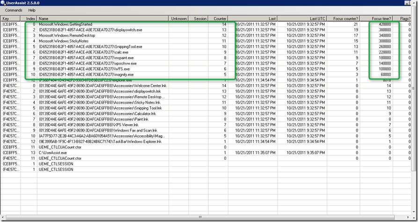Sort by the Key column header
The height and width of the screenshot is (222, 418).
(x=10, y=19)
